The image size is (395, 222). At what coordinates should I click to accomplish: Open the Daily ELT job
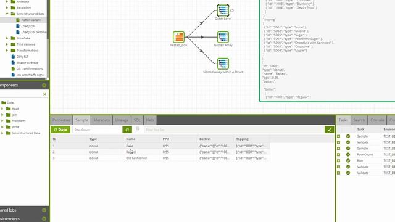tap(22, 57)
